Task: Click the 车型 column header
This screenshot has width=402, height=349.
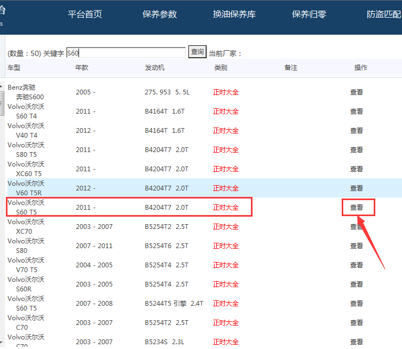Action: [14, 68]
